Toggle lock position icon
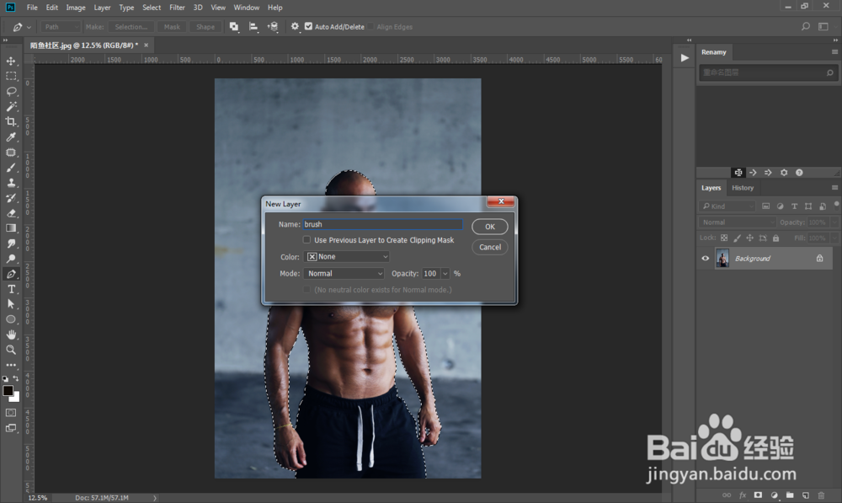Image resolution: width=842 pixels, height=503 pixels. tap(749, 238)
